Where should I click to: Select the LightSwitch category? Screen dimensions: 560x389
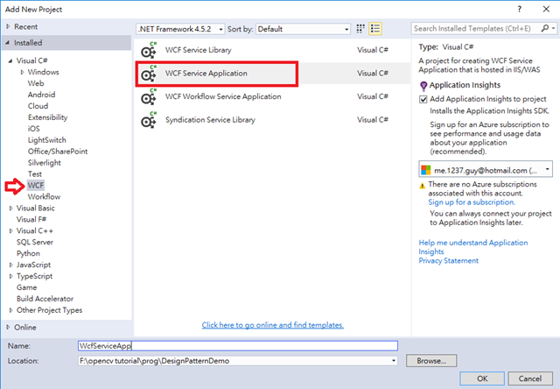pyautogui.click(x=46, y=140)
